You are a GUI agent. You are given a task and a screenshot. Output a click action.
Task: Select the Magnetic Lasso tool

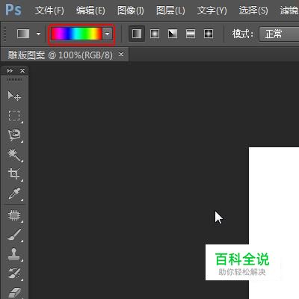tap(14, 135)
